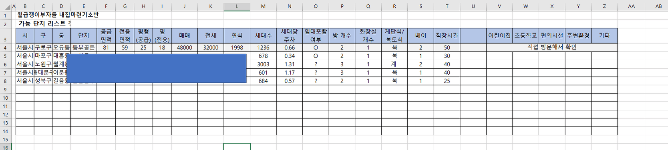
Task: Click the 32000 jeonse cell
Action: pos(211,47)
